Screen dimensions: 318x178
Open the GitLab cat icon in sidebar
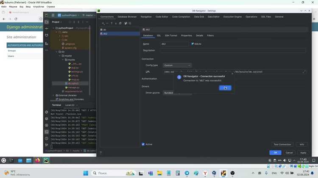tap(47, 36)
